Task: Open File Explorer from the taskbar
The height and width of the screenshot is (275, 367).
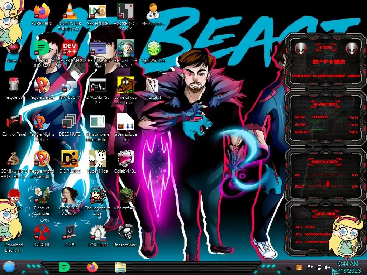Action: point(120,267)
